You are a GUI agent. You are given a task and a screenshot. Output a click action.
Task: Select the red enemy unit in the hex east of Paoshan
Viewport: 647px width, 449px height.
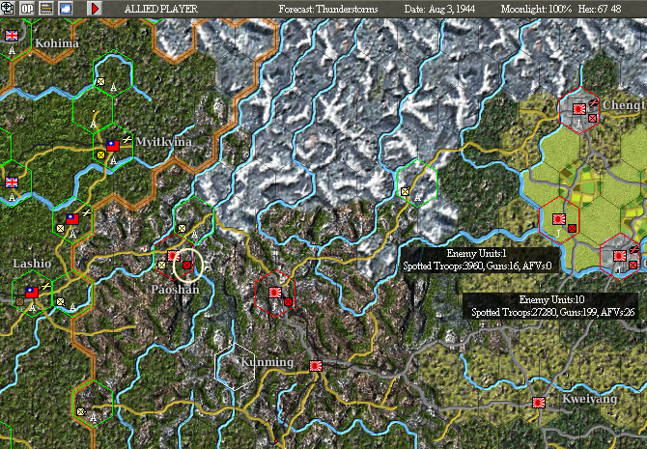(x=289, y=302)
